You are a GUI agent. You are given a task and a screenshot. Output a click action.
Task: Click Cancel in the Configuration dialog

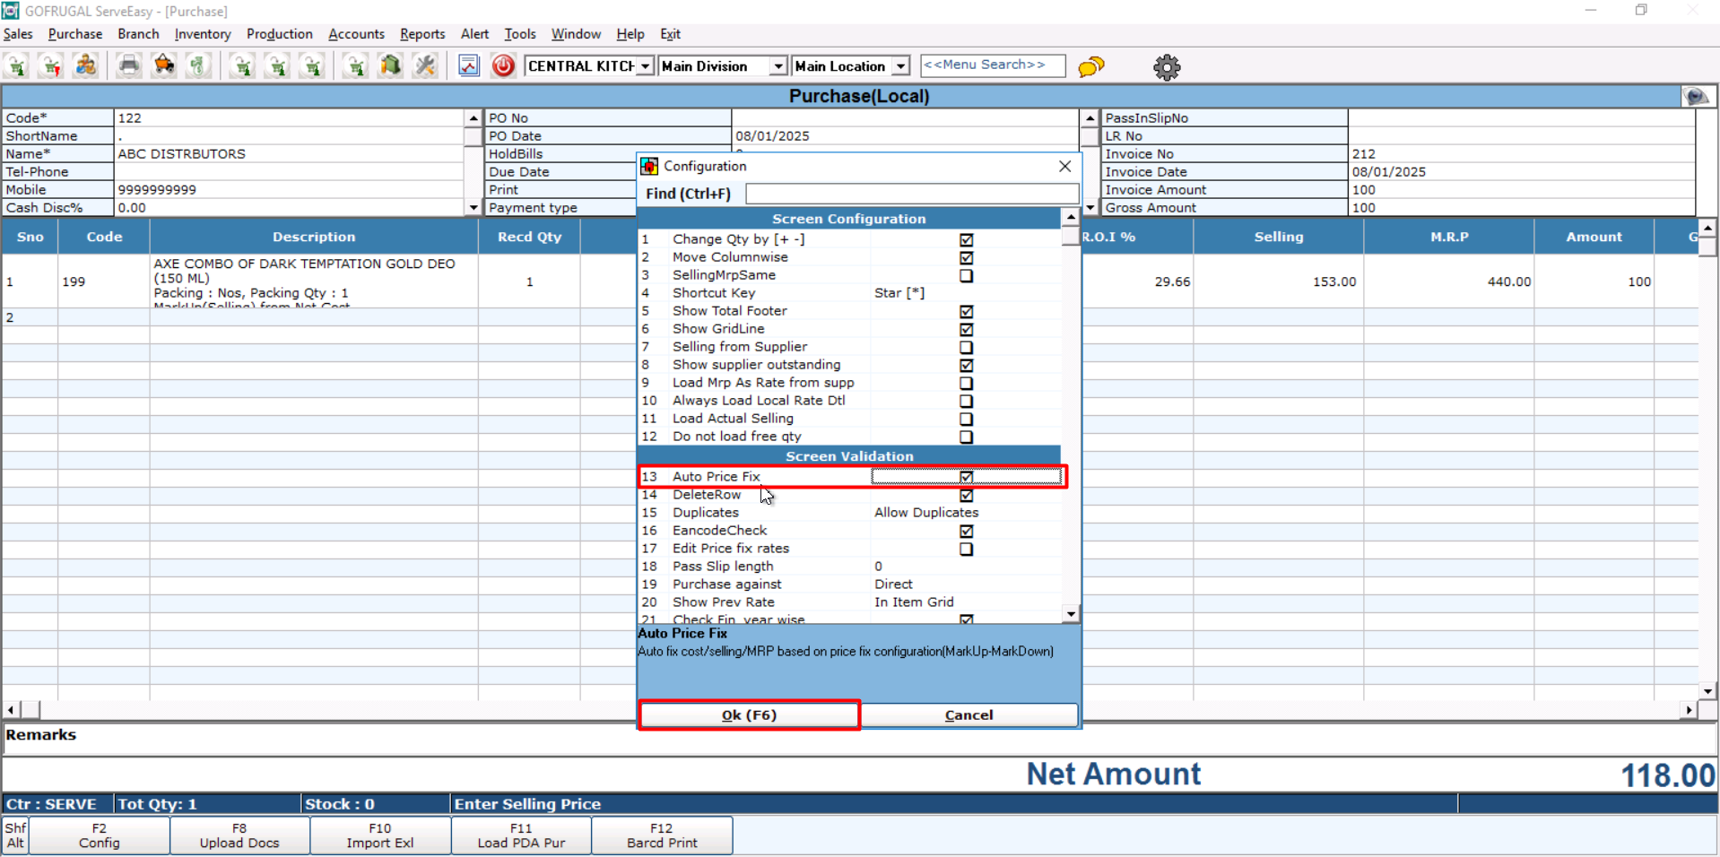[969, 715]
